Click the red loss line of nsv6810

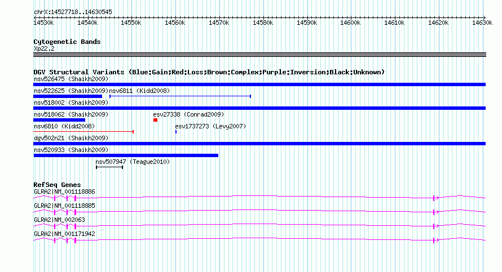coord(83,132)
